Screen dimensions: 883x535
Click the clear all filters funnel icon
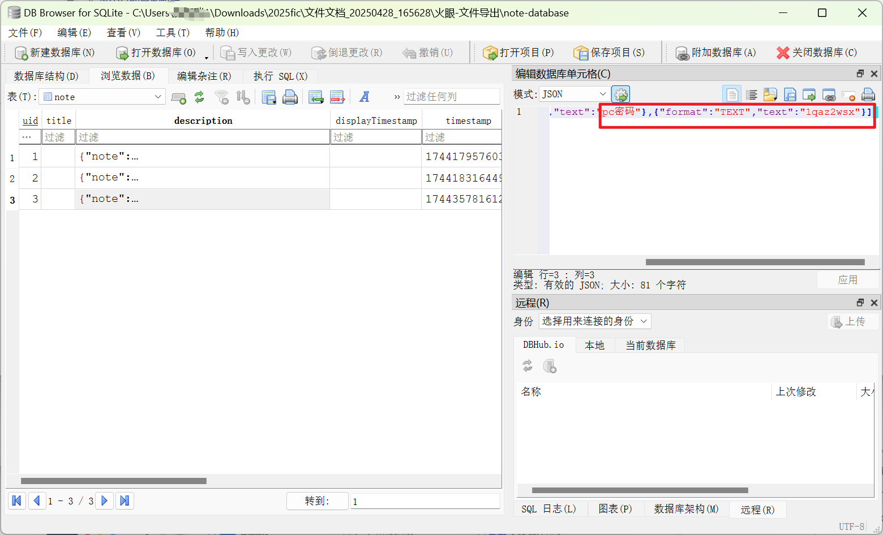point(221,97)
